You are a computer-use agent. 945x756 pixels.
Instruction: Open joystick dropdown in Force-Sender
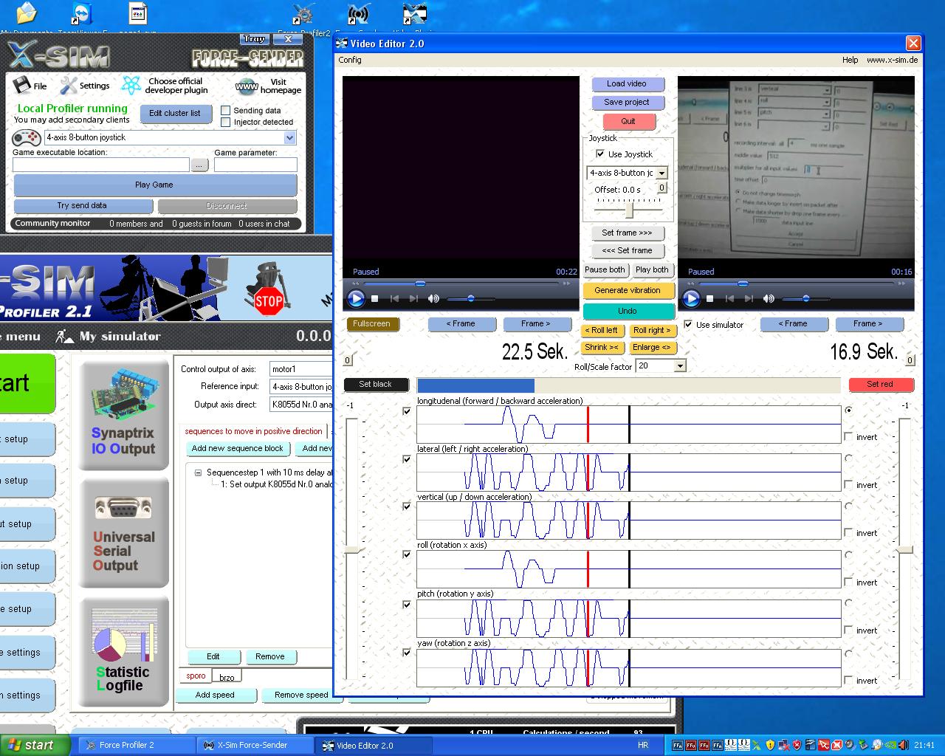[289, 137]
